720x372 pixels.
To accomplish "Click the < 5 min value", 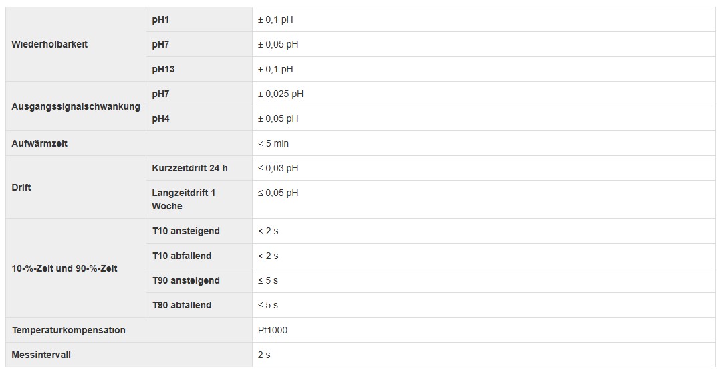I will (x=273, y=143).
